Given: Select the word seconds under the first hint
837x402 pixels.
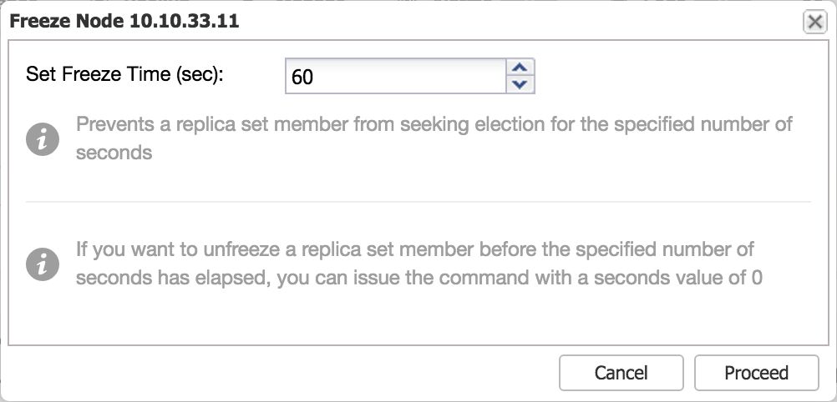Looking at the screenshot, I should pyautogui.click(x=114, y=153).
